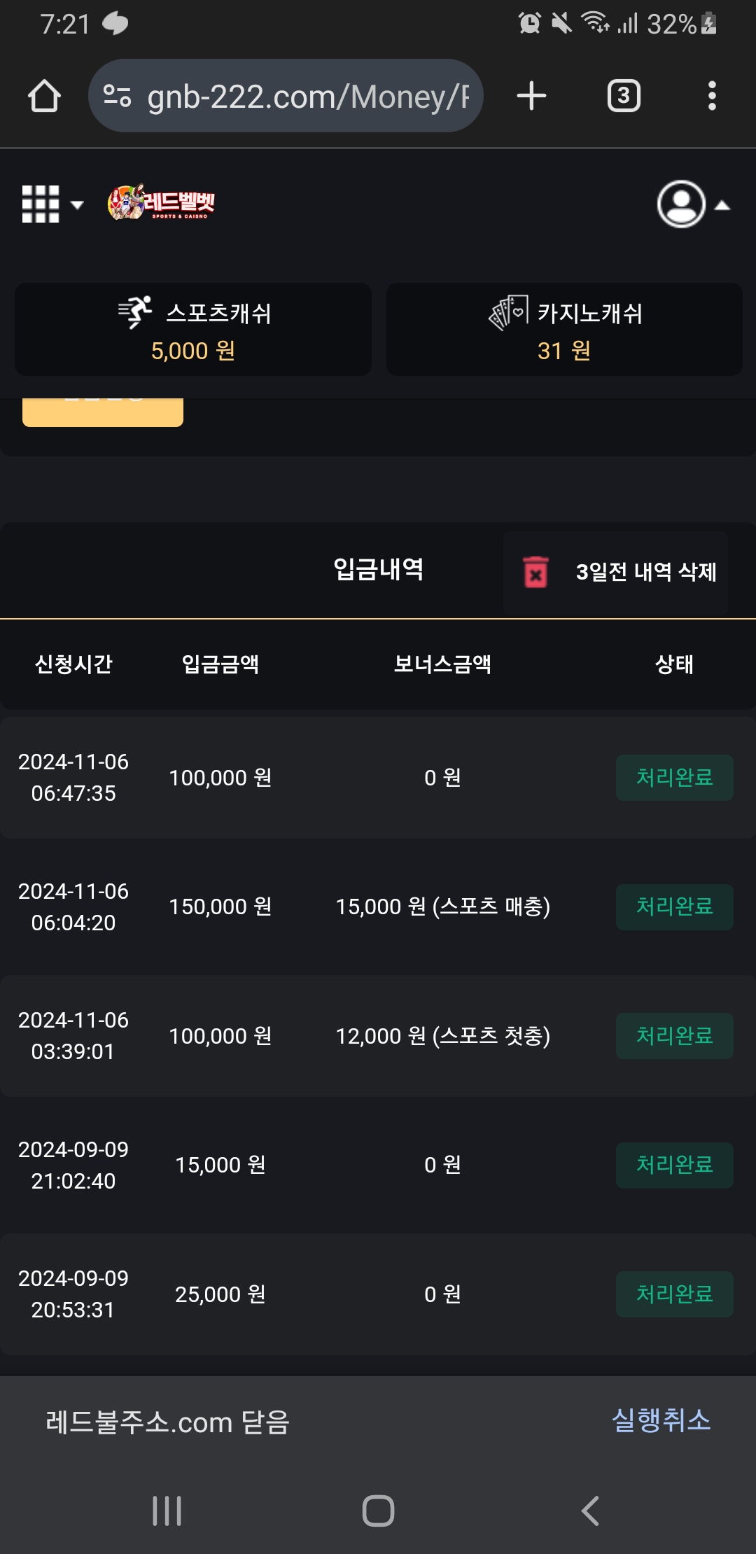Viewport: 756px width, 1554px height.
Task: Collapse the profile menu arrow
Action: (x=722, y=205)
